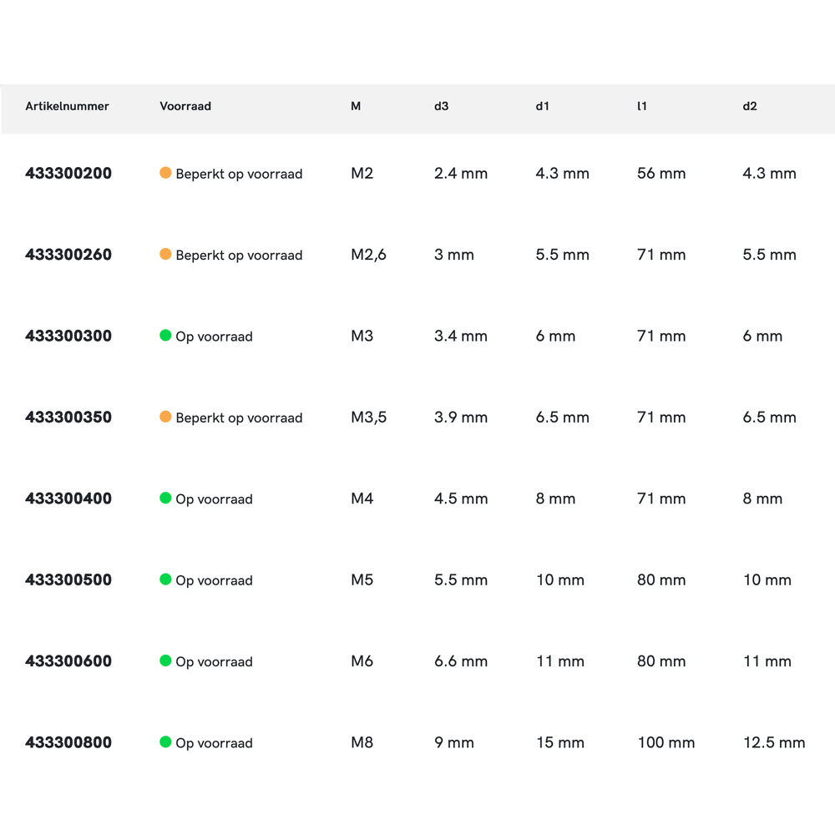Image resolution: width=835 pixels, height=835 pixels.
Task: Click the l1 column header
Action: [642, 107]
